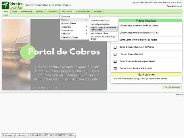Screen dimensions: 184x138
Task: Expand the Evaluaciones submenu arrow
Action: pos(87,30)
